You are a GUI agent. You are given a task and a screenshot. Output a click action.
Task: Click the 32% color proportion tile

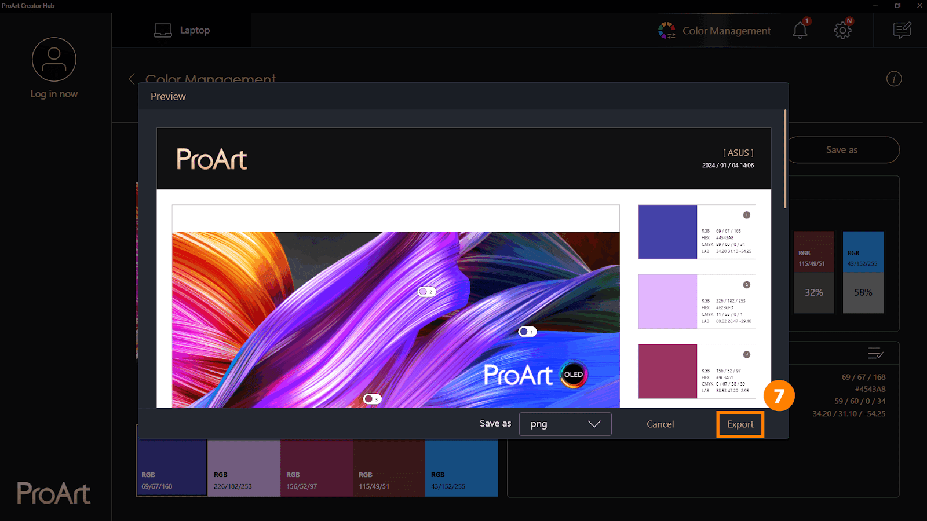[813, 292]
